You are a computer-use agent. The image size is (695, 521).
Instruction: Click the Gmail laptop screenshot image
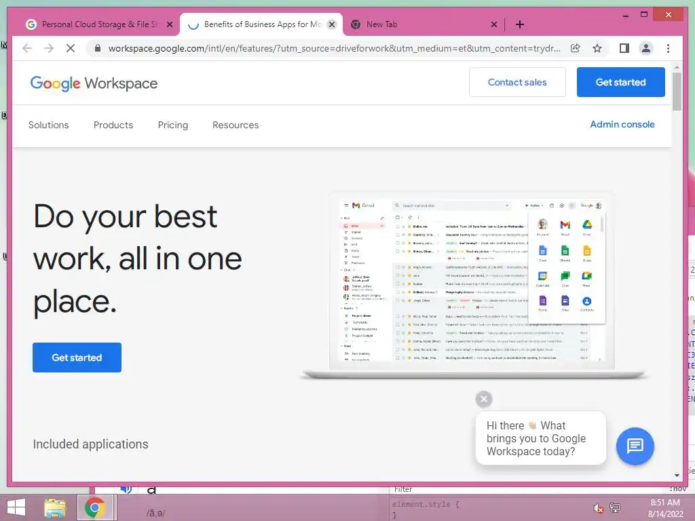tap(473, 285)
